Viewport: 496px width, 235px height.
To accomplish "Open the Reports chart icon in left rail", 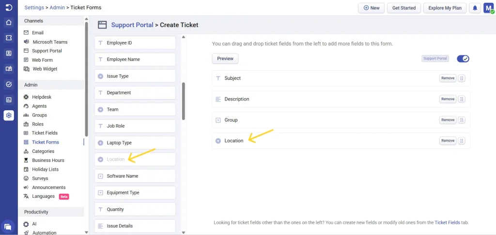I will 9,100.
